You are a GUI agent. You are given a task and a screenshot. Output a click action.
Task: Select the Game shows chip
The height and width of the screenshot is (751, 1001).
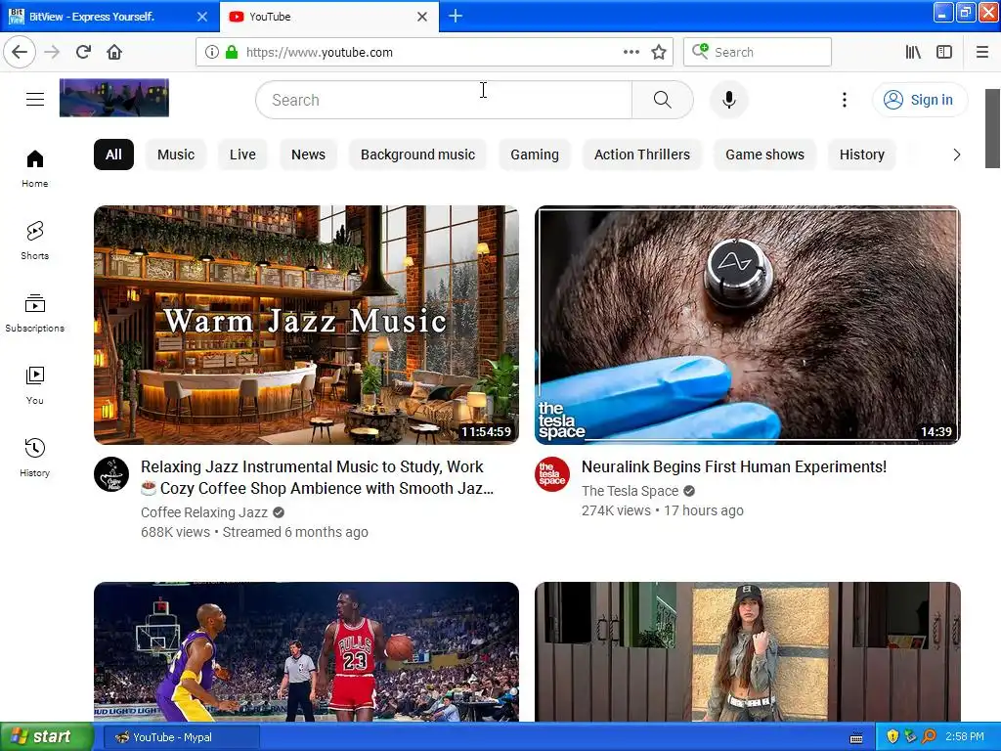[764, 155]
